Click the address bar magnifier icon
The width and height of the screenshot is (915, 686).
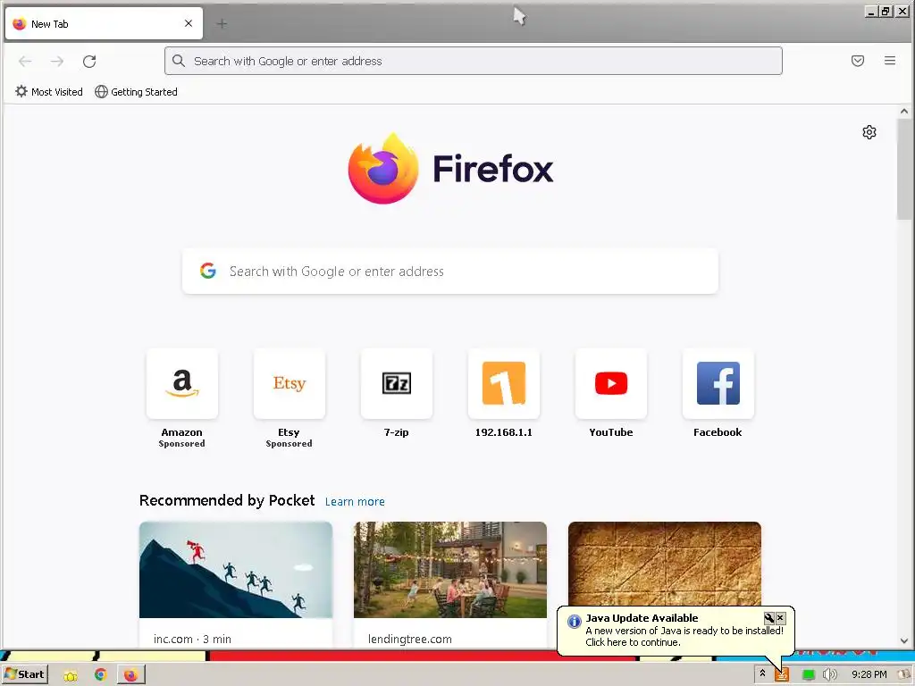pyautogui.click(x=179, y=61)
